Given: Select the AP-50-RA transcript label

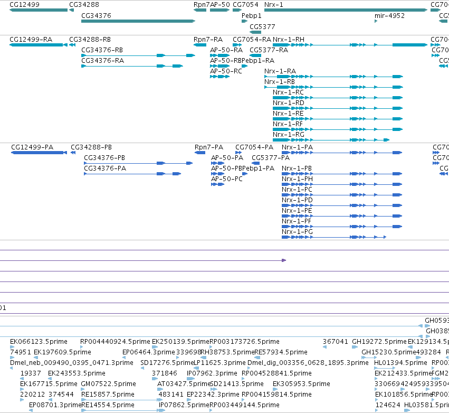Looking at the screenshot, I should click(226, 50).
